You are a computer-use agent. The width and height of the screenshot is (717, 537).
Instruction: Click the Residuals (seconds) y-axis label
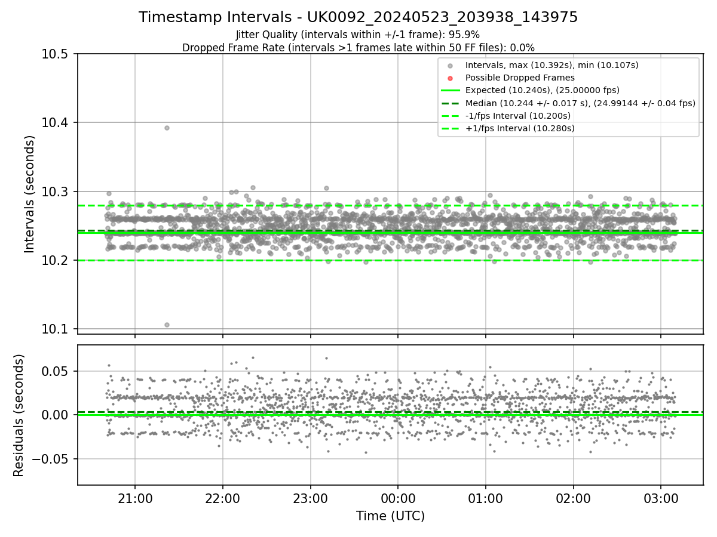click(x=19, y=415)
